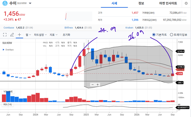Viewport: 191px width, 117px height.
Task: Select the crosshair cursor tool
Action: click(x=19, y=35)
